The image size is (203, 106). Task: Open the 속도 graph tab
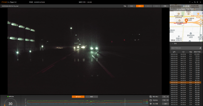click(92, 97)
